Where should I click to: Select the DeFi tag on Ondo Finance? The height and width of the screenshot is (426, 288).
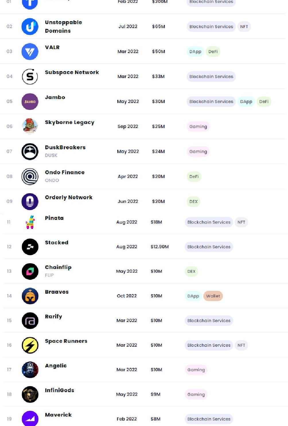[194, 177]
